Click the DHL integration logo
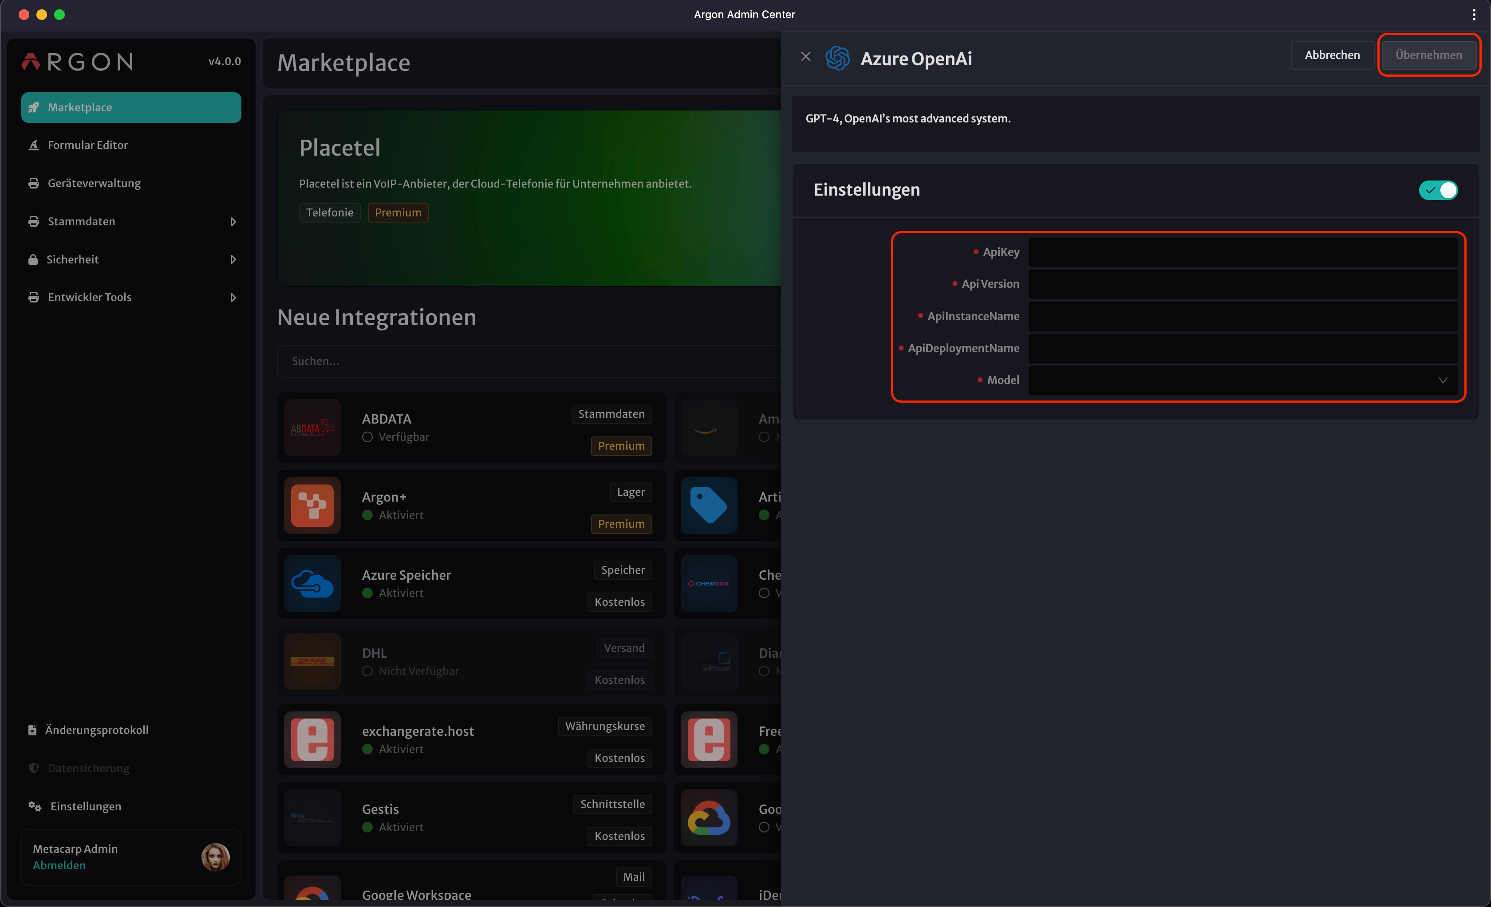1491x907 pixels. coord(312,661)
